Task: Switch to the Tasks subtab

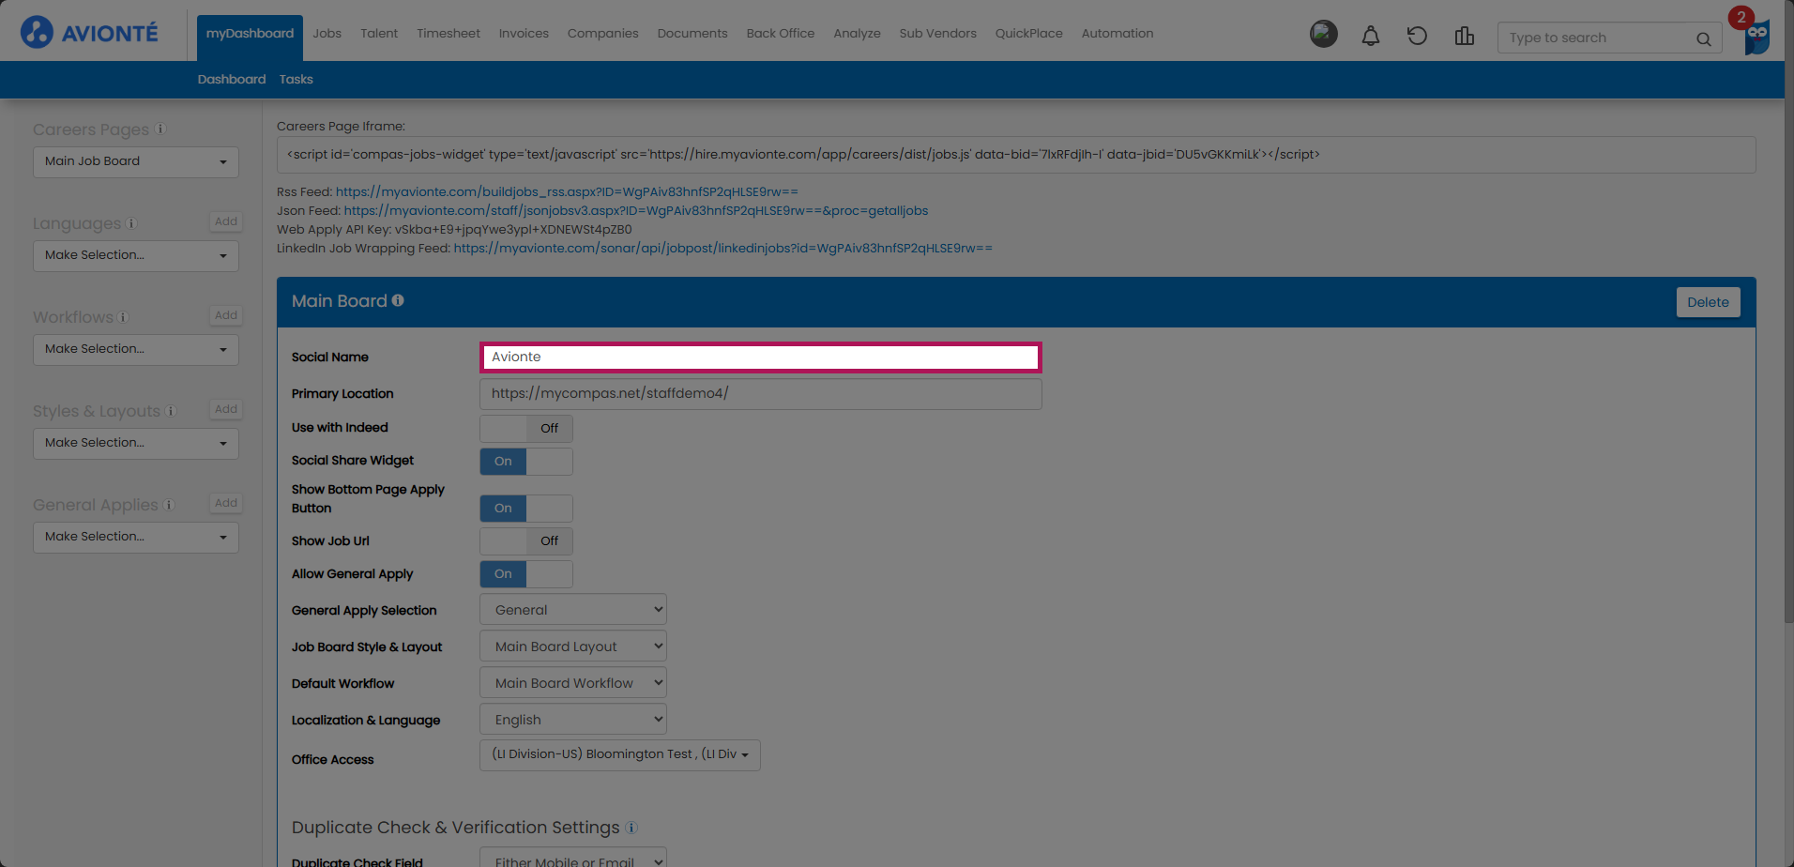Action: 296,80
